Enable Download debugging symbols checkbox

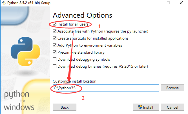coord(55,59)
